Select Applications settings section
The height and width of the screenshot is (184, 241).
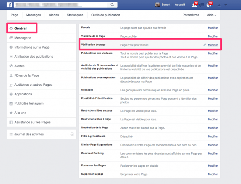[42, 94]
